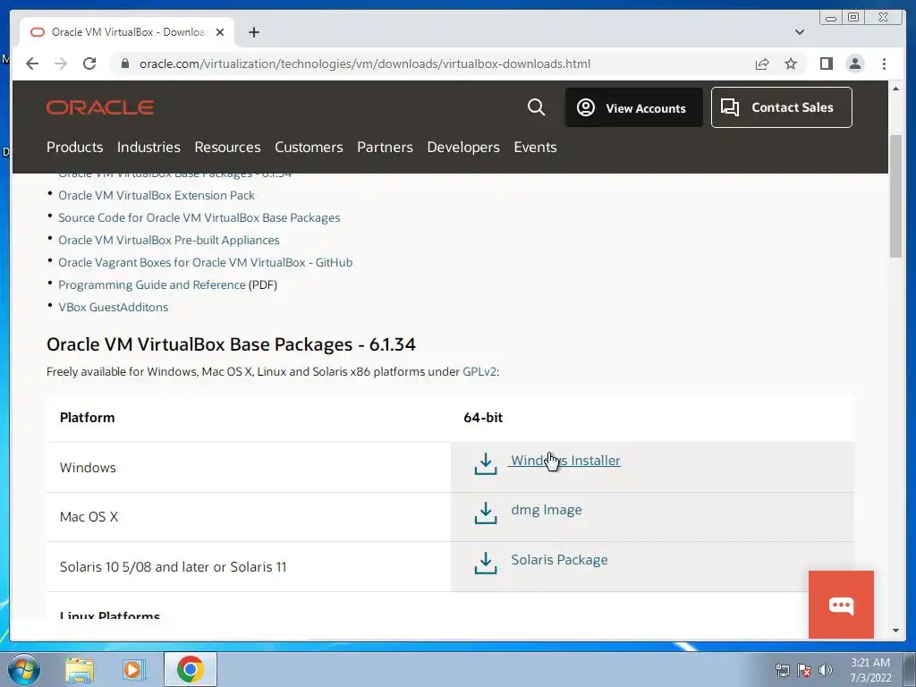Open Chrome three-dot menu

(884, 64)
